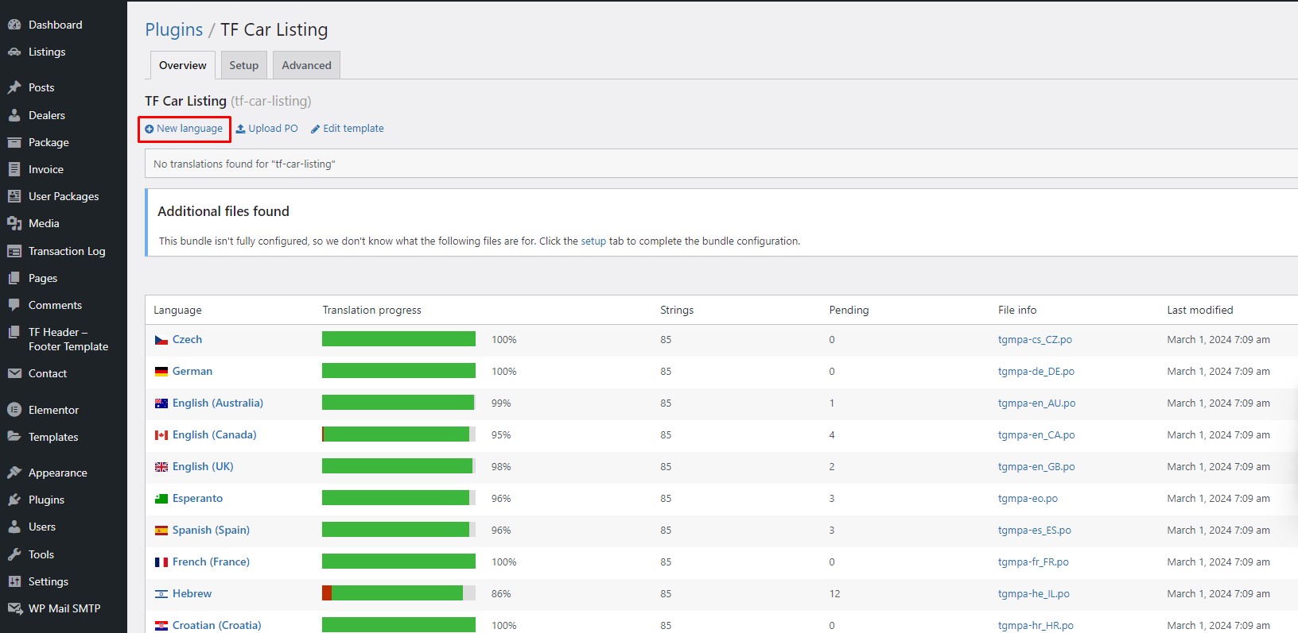Screen dimensions: 1298x633
Task: Click the TF Header Footer Template icon
Action: (x=14, y=332)
